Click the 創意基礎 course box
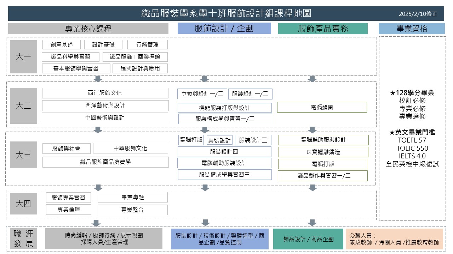 (62, 45)
